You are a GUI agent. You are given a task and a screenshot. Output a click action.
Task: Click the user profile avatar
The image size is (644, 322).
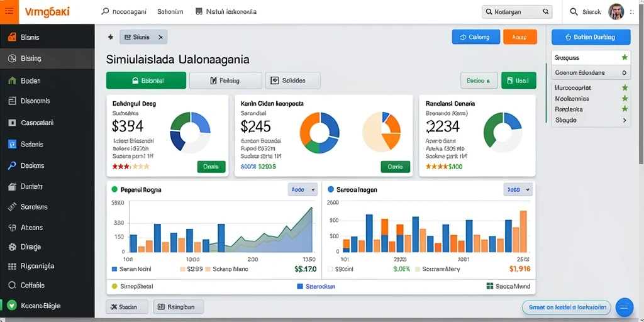pos(616,12)
